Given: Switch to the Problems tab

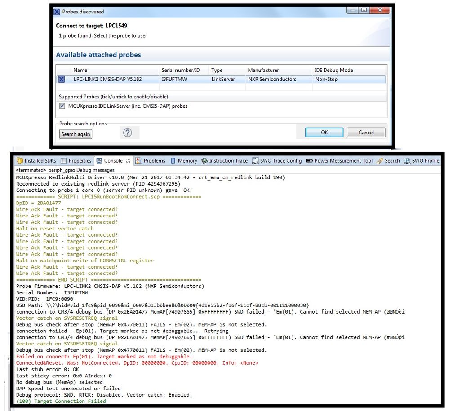Looking at the screenshot, I should click(150, 160).
